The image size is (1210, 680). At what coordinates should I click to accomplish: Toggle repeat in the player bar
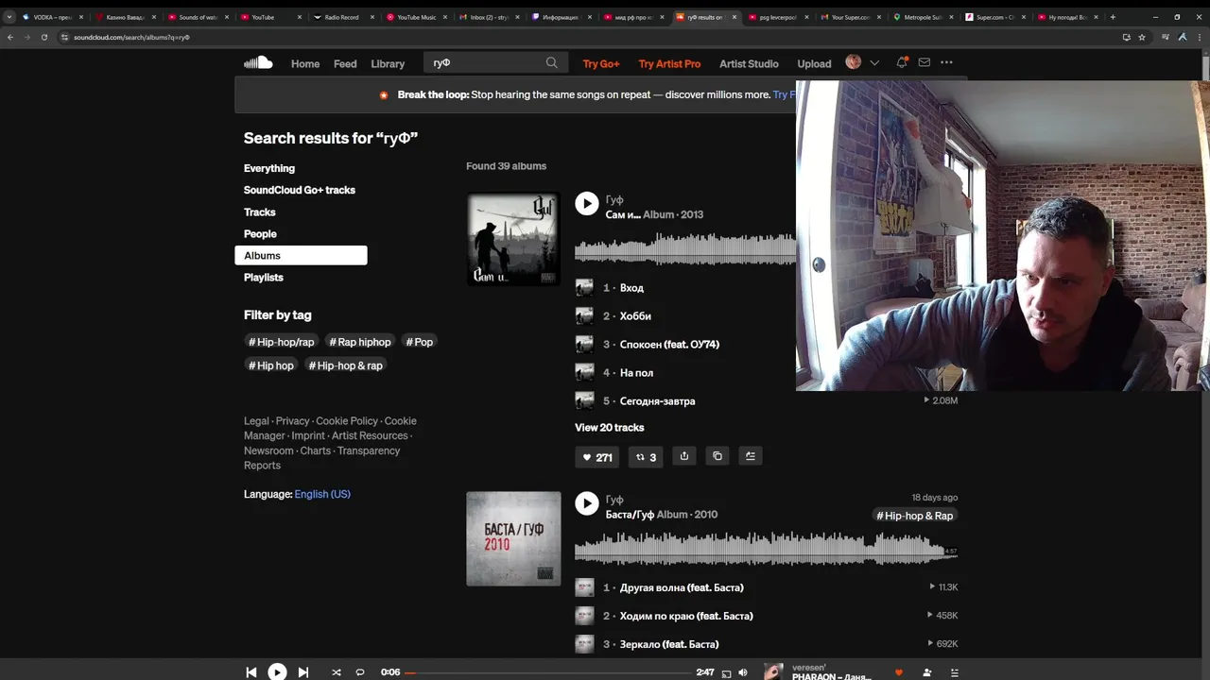coord(360,672)
